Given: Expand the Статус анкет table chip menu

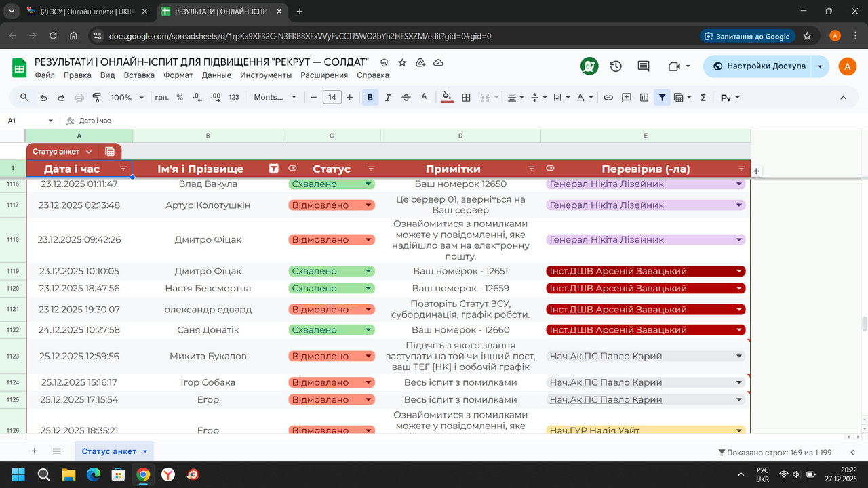Looking at the screenshot, I should pos(88,152).
